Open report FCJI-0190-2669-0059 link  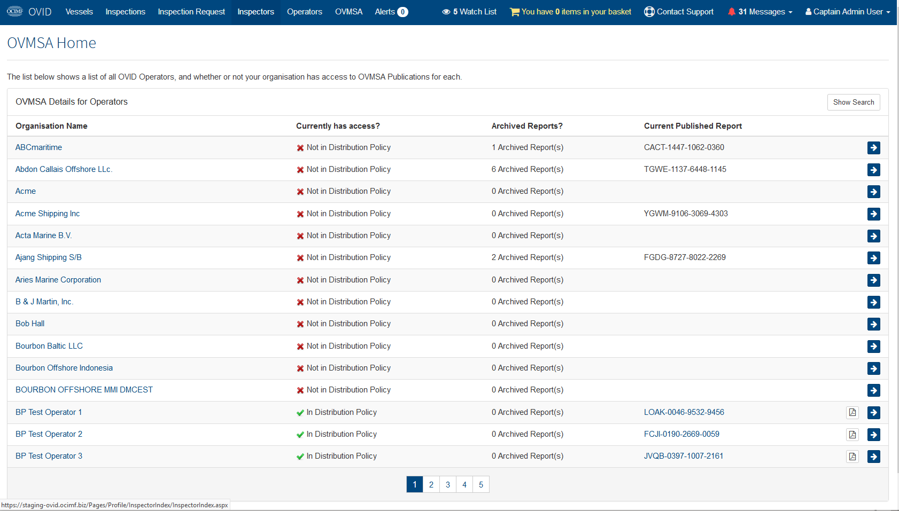[x=681, y=434]
